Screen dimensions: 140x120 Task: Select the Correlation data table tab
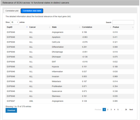32,11
